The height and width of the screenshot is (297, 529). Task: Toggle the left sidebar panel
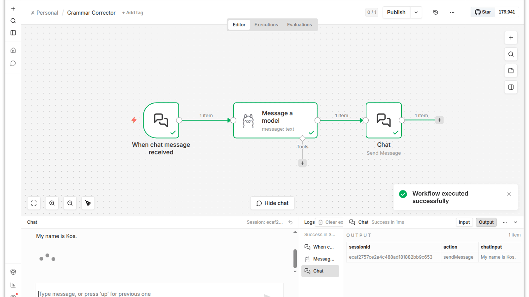click(x=13, y=33)
